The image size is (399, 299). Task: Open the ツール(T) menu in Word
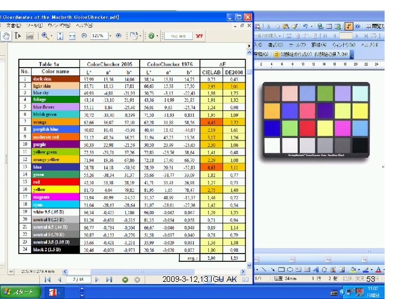pos(297,45)
